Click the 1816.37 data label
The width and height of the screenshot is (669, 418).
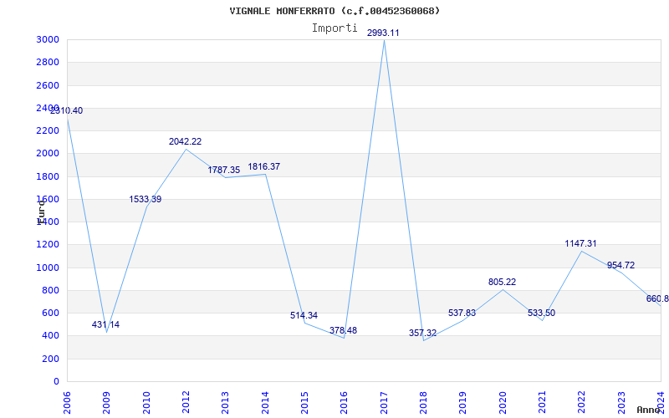coord(264,166)
